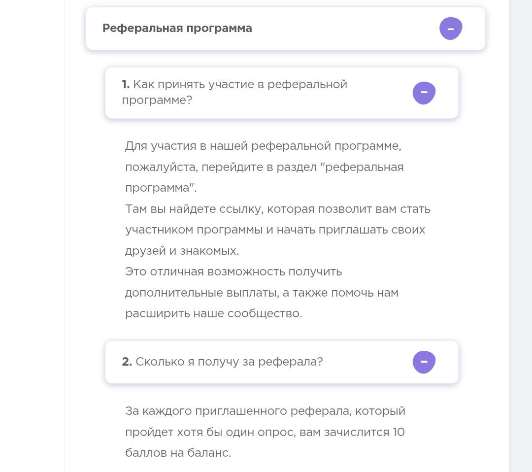Toggle the question Сколько я получу за реферала
This screenshot has width=532, height=472.
tap(282, 362)
